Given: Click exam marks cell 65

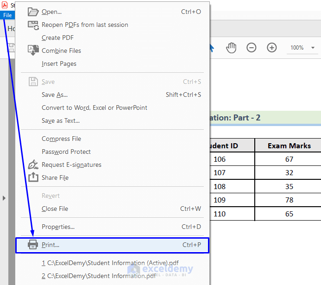Looking at the screenshot, I should point(289,214).
